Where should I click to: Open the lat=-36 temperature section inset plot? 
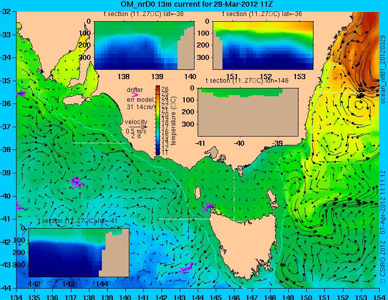click(x=263, y=46)
